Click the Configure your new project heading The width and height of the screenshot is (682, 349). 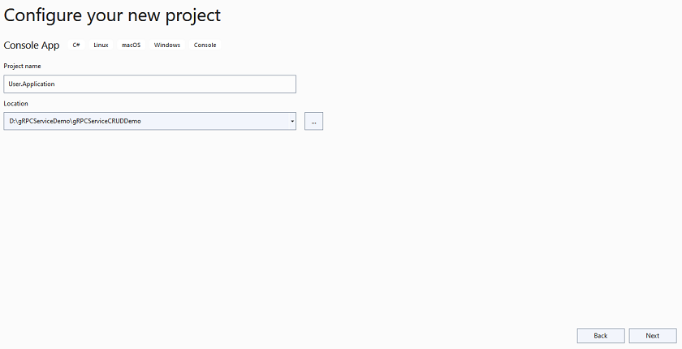(112, 15)
